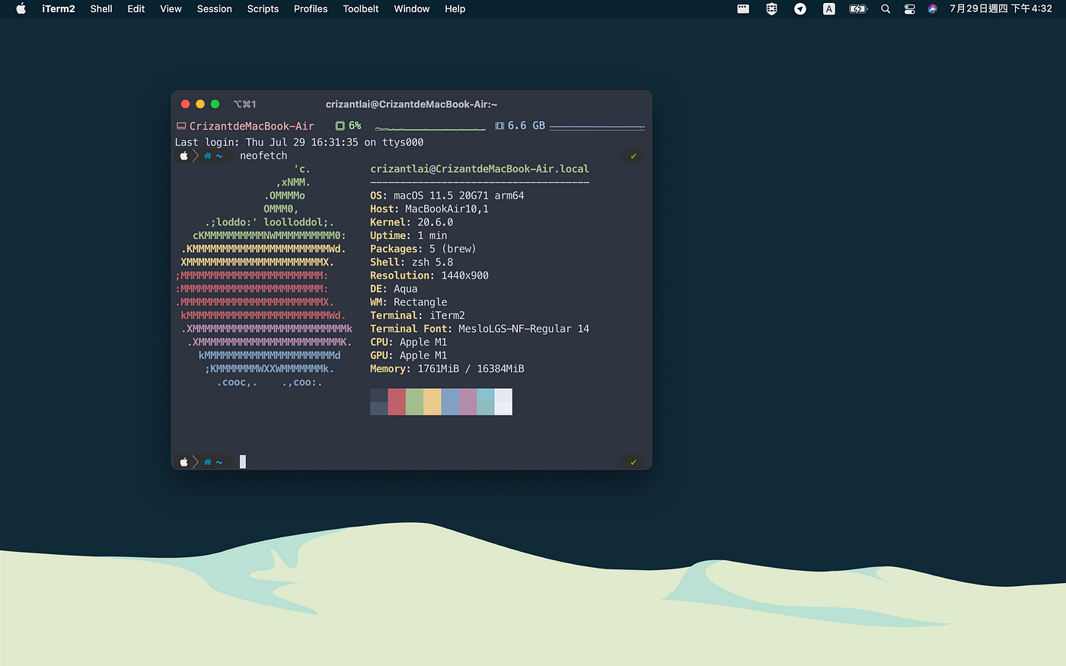
Task: Open the Toolbelt menu
Action: (x=361, y=9)
